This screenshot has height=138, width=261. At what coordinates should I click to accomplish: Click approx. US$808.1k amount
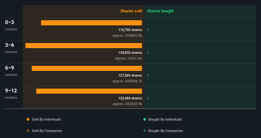[127, 81]
